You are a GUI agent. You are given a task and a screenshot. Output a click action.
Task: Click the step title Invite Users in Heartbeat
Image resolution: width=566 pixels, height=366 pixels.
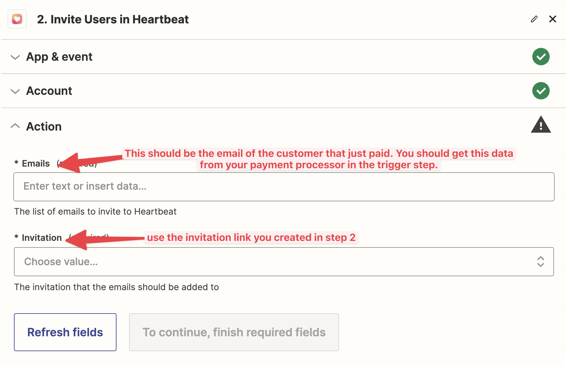(x=113, y=19)
